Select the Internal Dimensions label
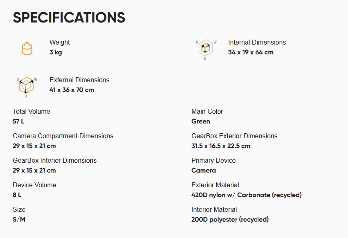348x238 pixels. click(257, 42)
